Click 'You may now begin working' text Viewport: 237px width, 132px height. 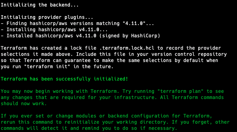[37, 91]
